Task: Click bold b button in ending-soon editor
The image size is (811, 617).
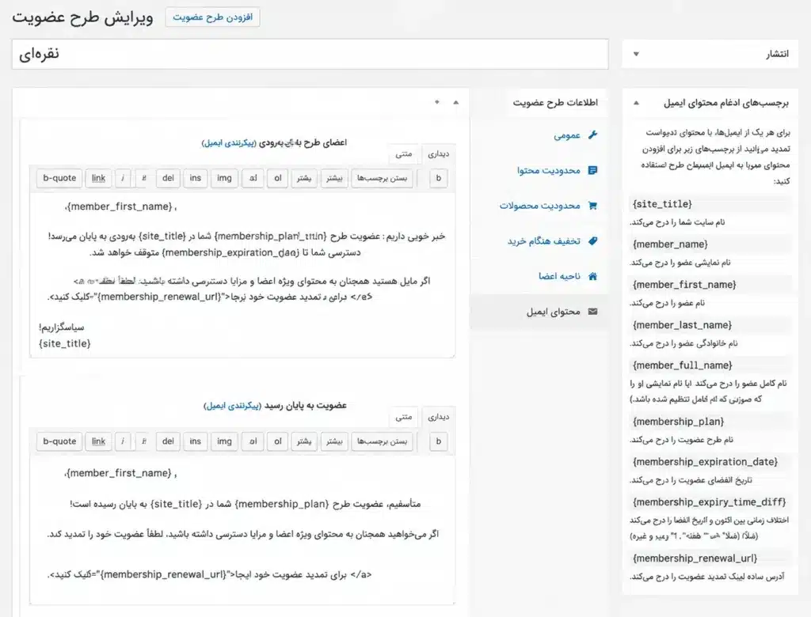Action: (439, 178)
